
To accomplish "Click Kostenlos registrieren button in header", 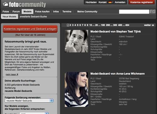I will [x=142, y=2].
